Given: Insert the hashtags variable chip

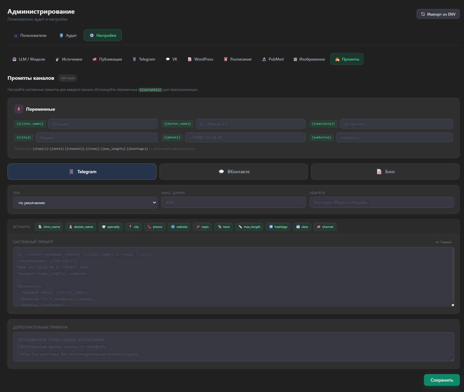Looking at the screenshot, I should pos(278,227).
